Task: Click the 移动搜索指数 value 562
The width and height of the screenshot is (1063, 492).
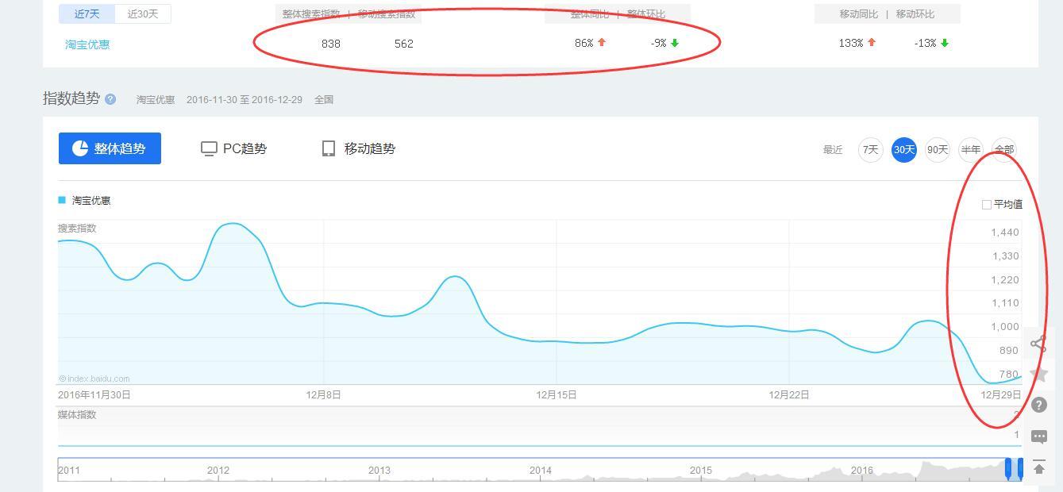Action: [404, 44]
